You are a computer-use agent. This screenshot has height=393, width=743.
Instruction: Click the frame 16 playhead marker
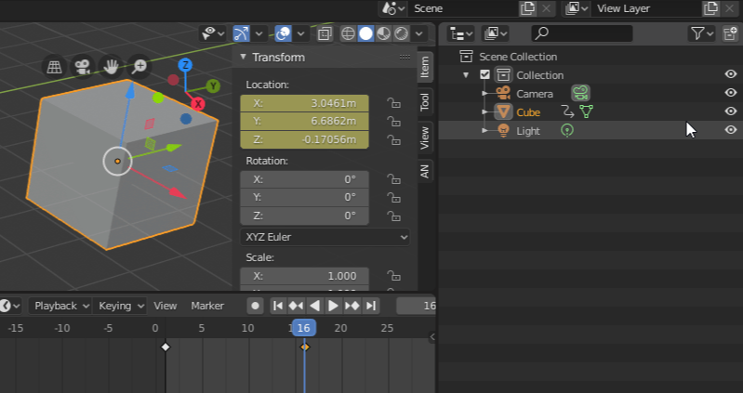(304, 328)
